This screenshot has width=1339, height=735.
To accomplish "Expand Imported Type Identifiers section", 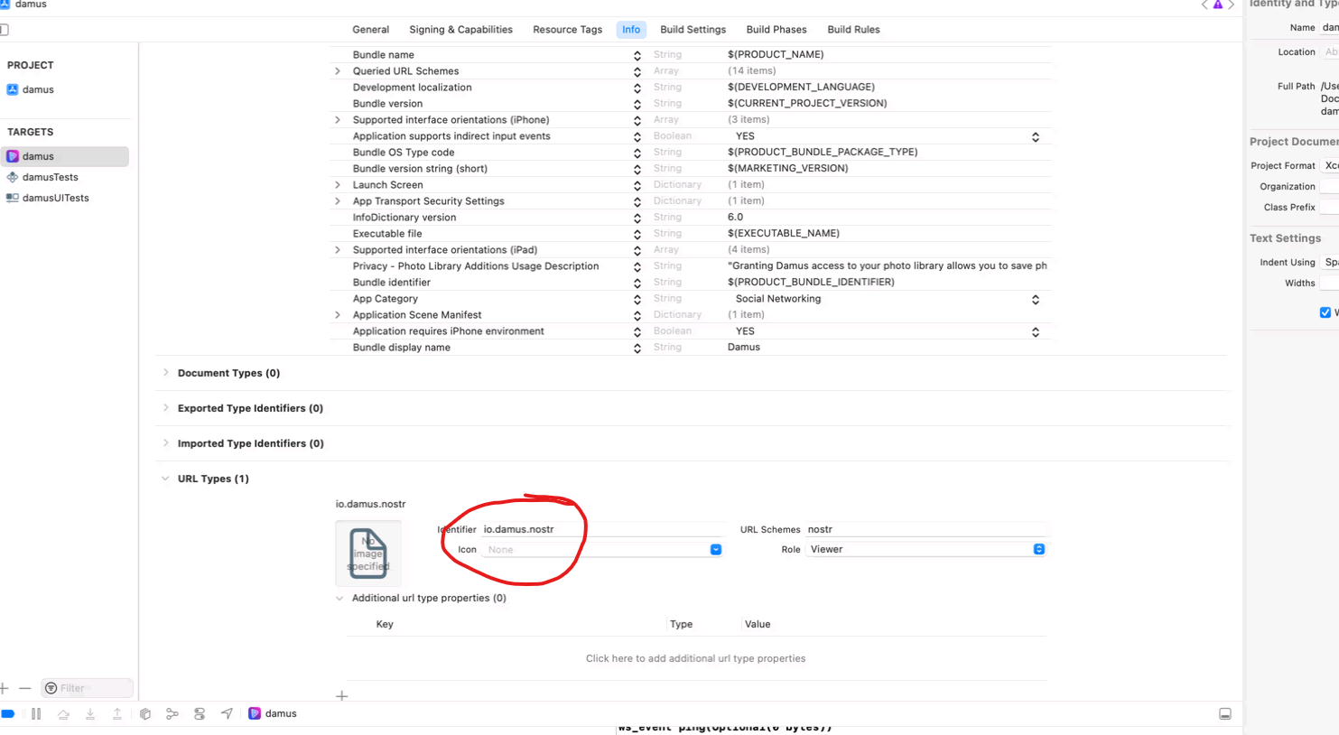I will tap(165, 443).
